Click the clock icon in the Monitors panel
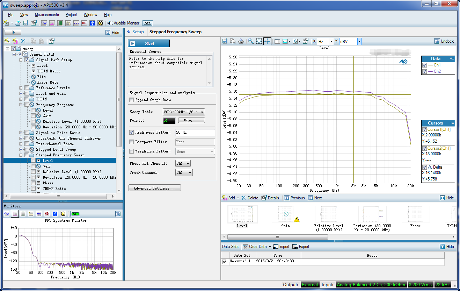Image resolution: width=460 pixels, height=291 pixels. 63,214
